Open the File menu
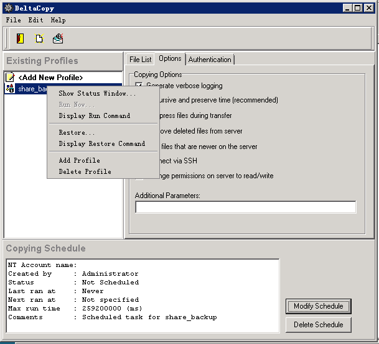The image size is (379, 344). pos(13,20)
